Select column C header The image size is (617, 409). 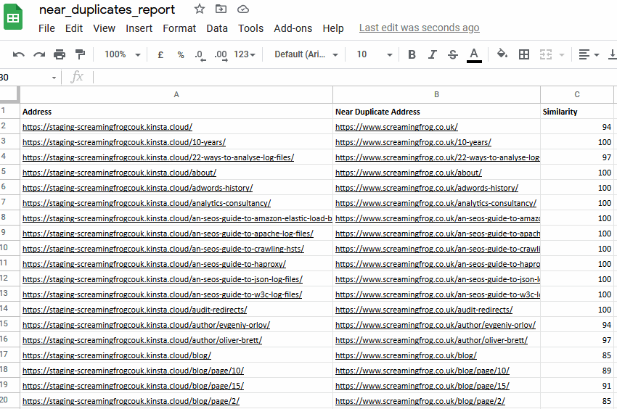[x=577, y=94]
